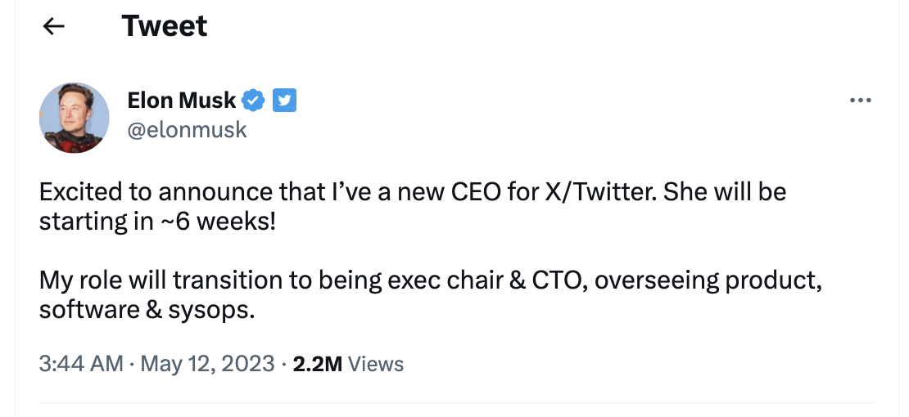Click the Twitter bird affiliation badge

pos(283,101)
